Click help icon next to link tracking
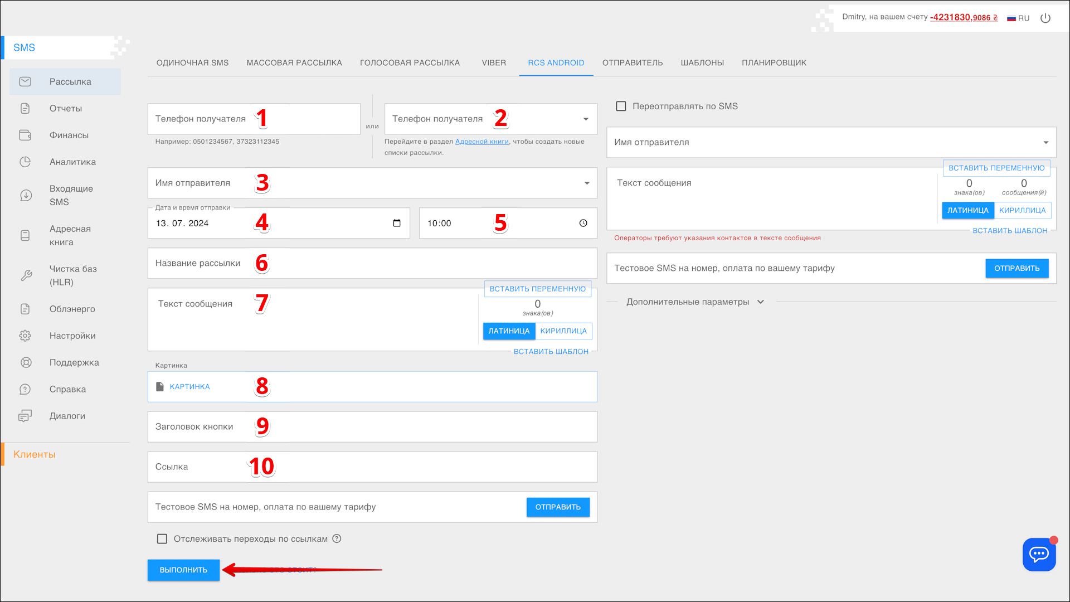Viewport: 1070px width, 602px height. click(x=337, y=538)
